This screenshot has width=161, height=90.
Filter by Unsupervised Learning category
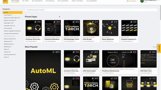click(11, 33)
